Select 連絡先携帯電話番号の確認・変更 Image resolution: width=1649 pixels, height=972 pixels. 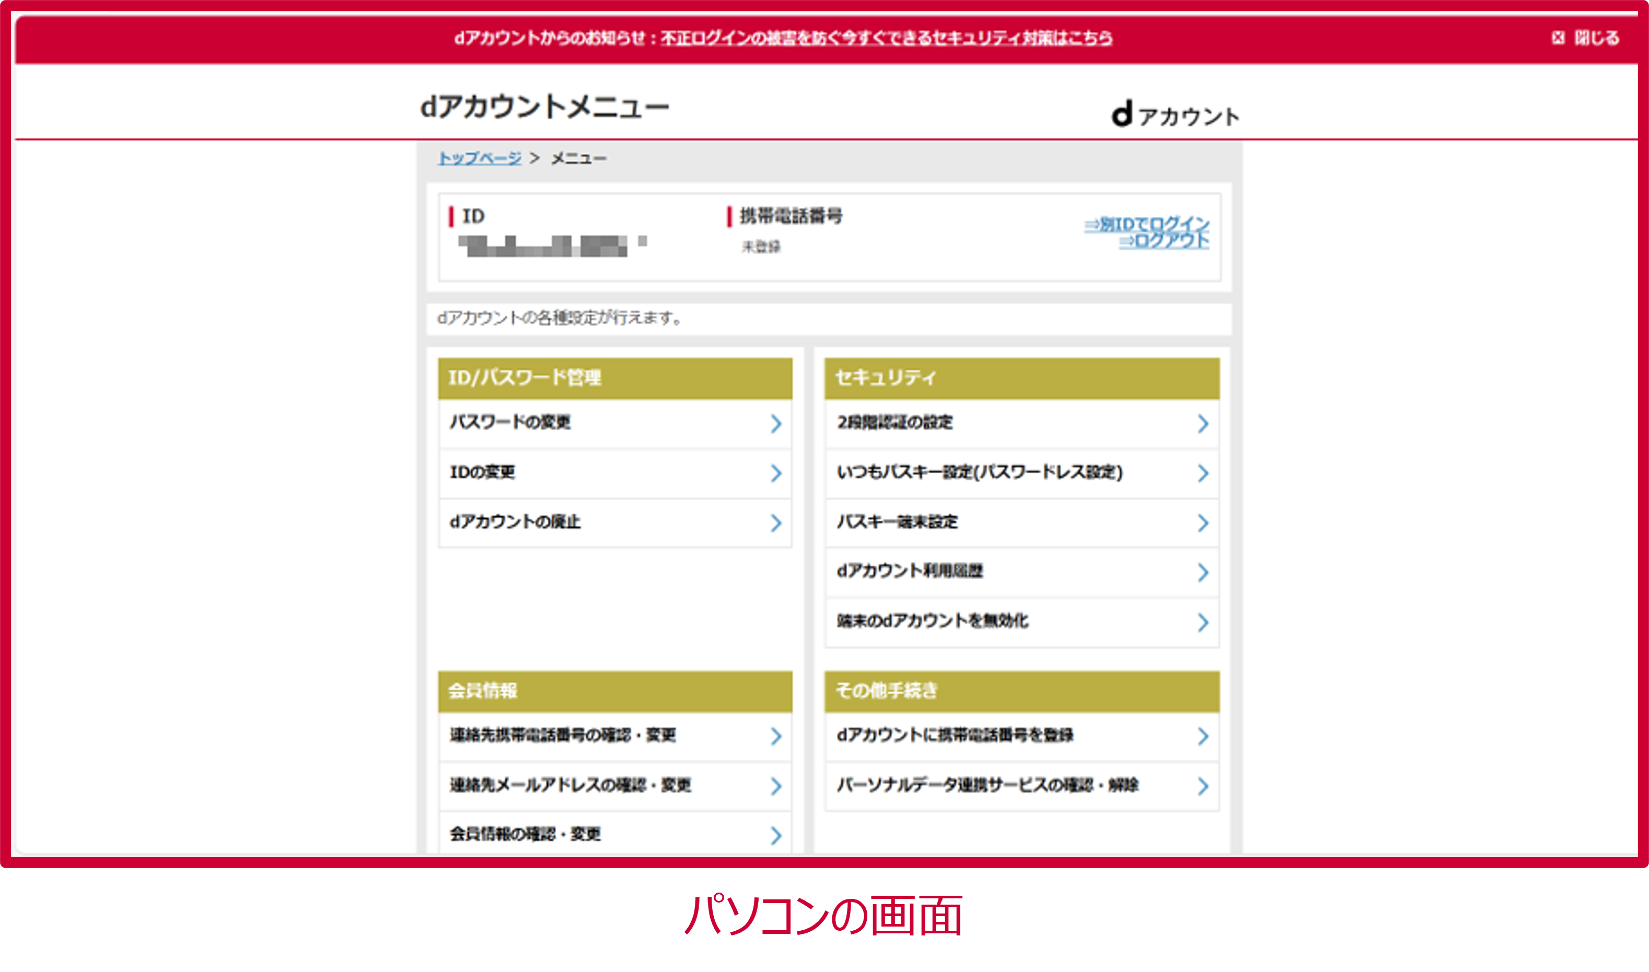pyautogui.click(x=562, y=735)
